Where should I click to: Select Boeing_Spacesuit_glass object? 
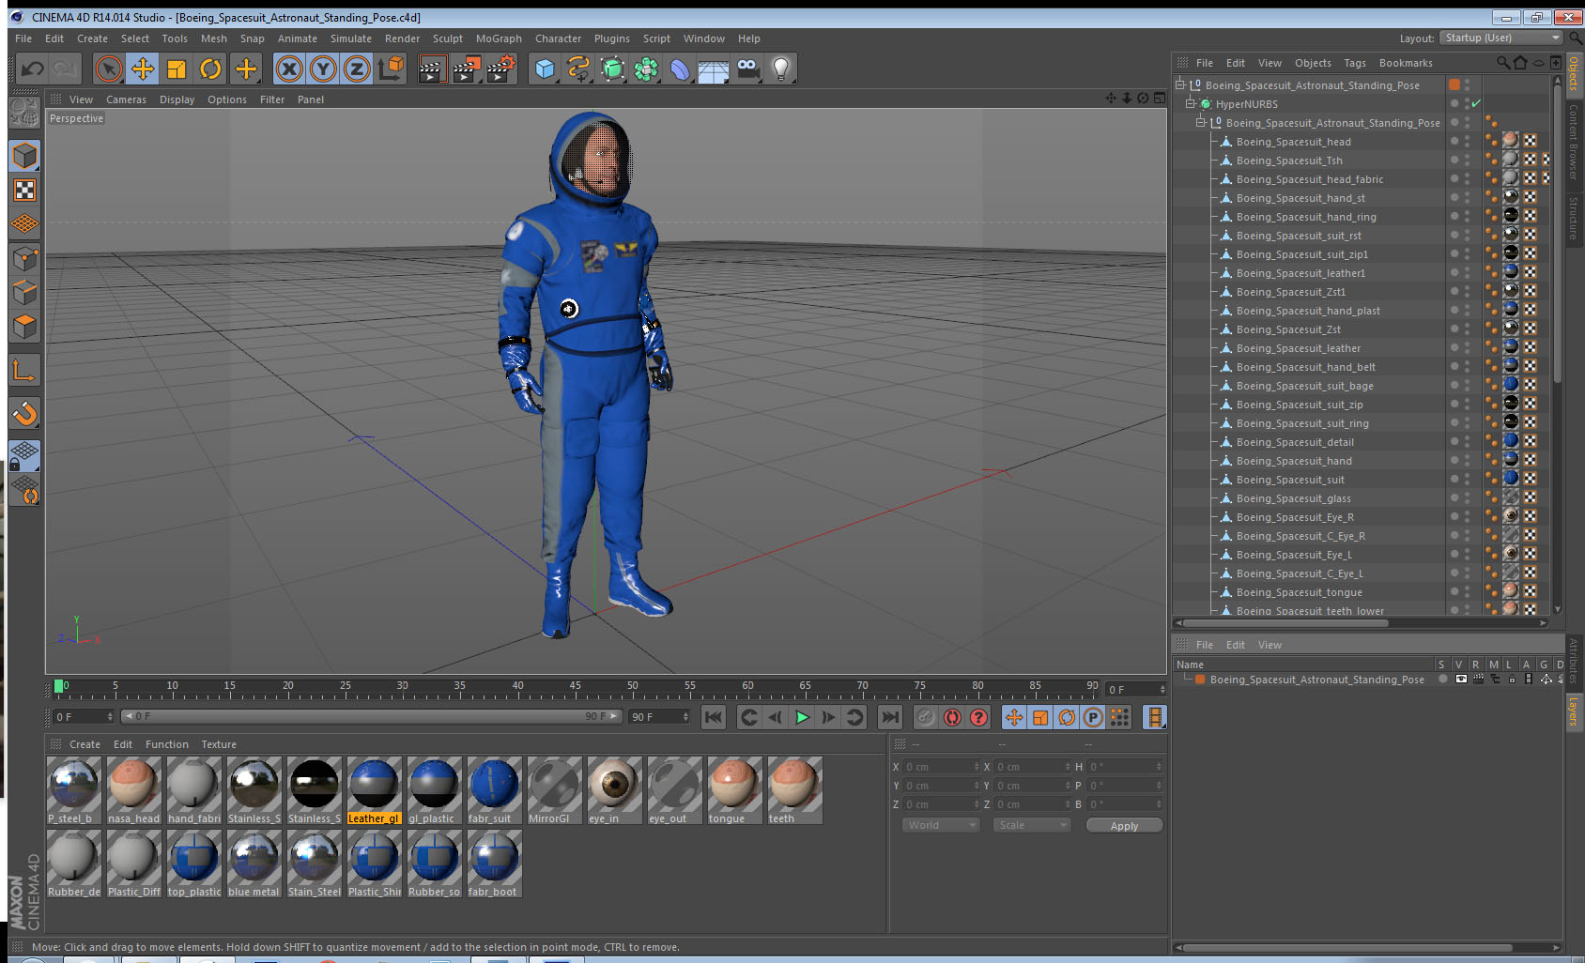pyautogui.click(x=1293, y=498)
